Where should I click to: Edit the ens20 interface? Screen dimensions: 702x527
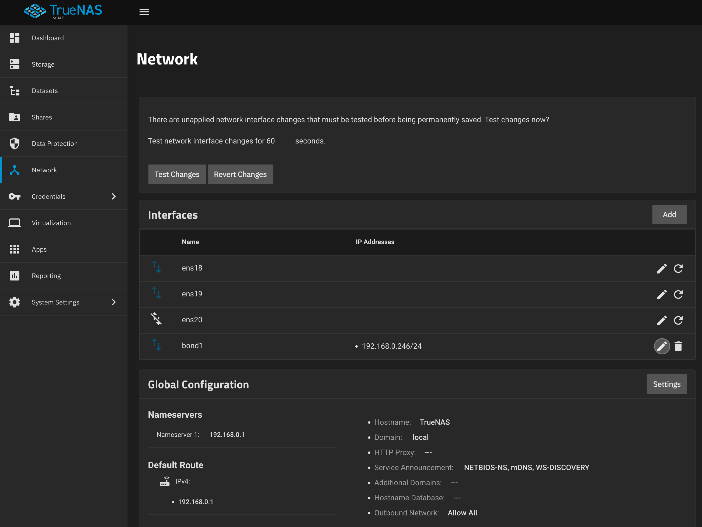(x=662, y=320)
